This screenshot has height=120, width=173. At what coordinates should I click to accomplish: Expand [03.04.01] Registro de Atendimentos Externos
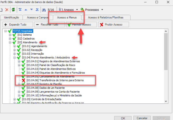19,61
